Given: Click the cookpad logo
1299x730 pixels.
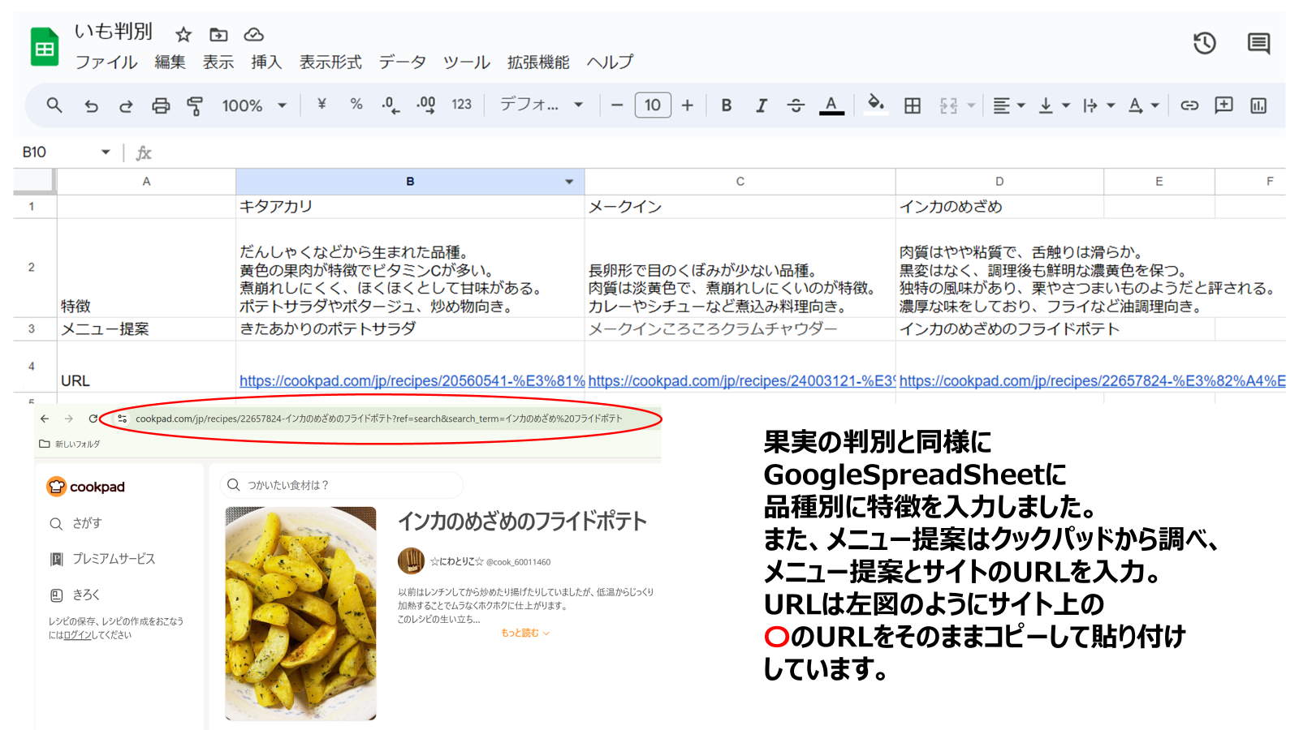Looking at the screenshot, I should click(86, 487).
